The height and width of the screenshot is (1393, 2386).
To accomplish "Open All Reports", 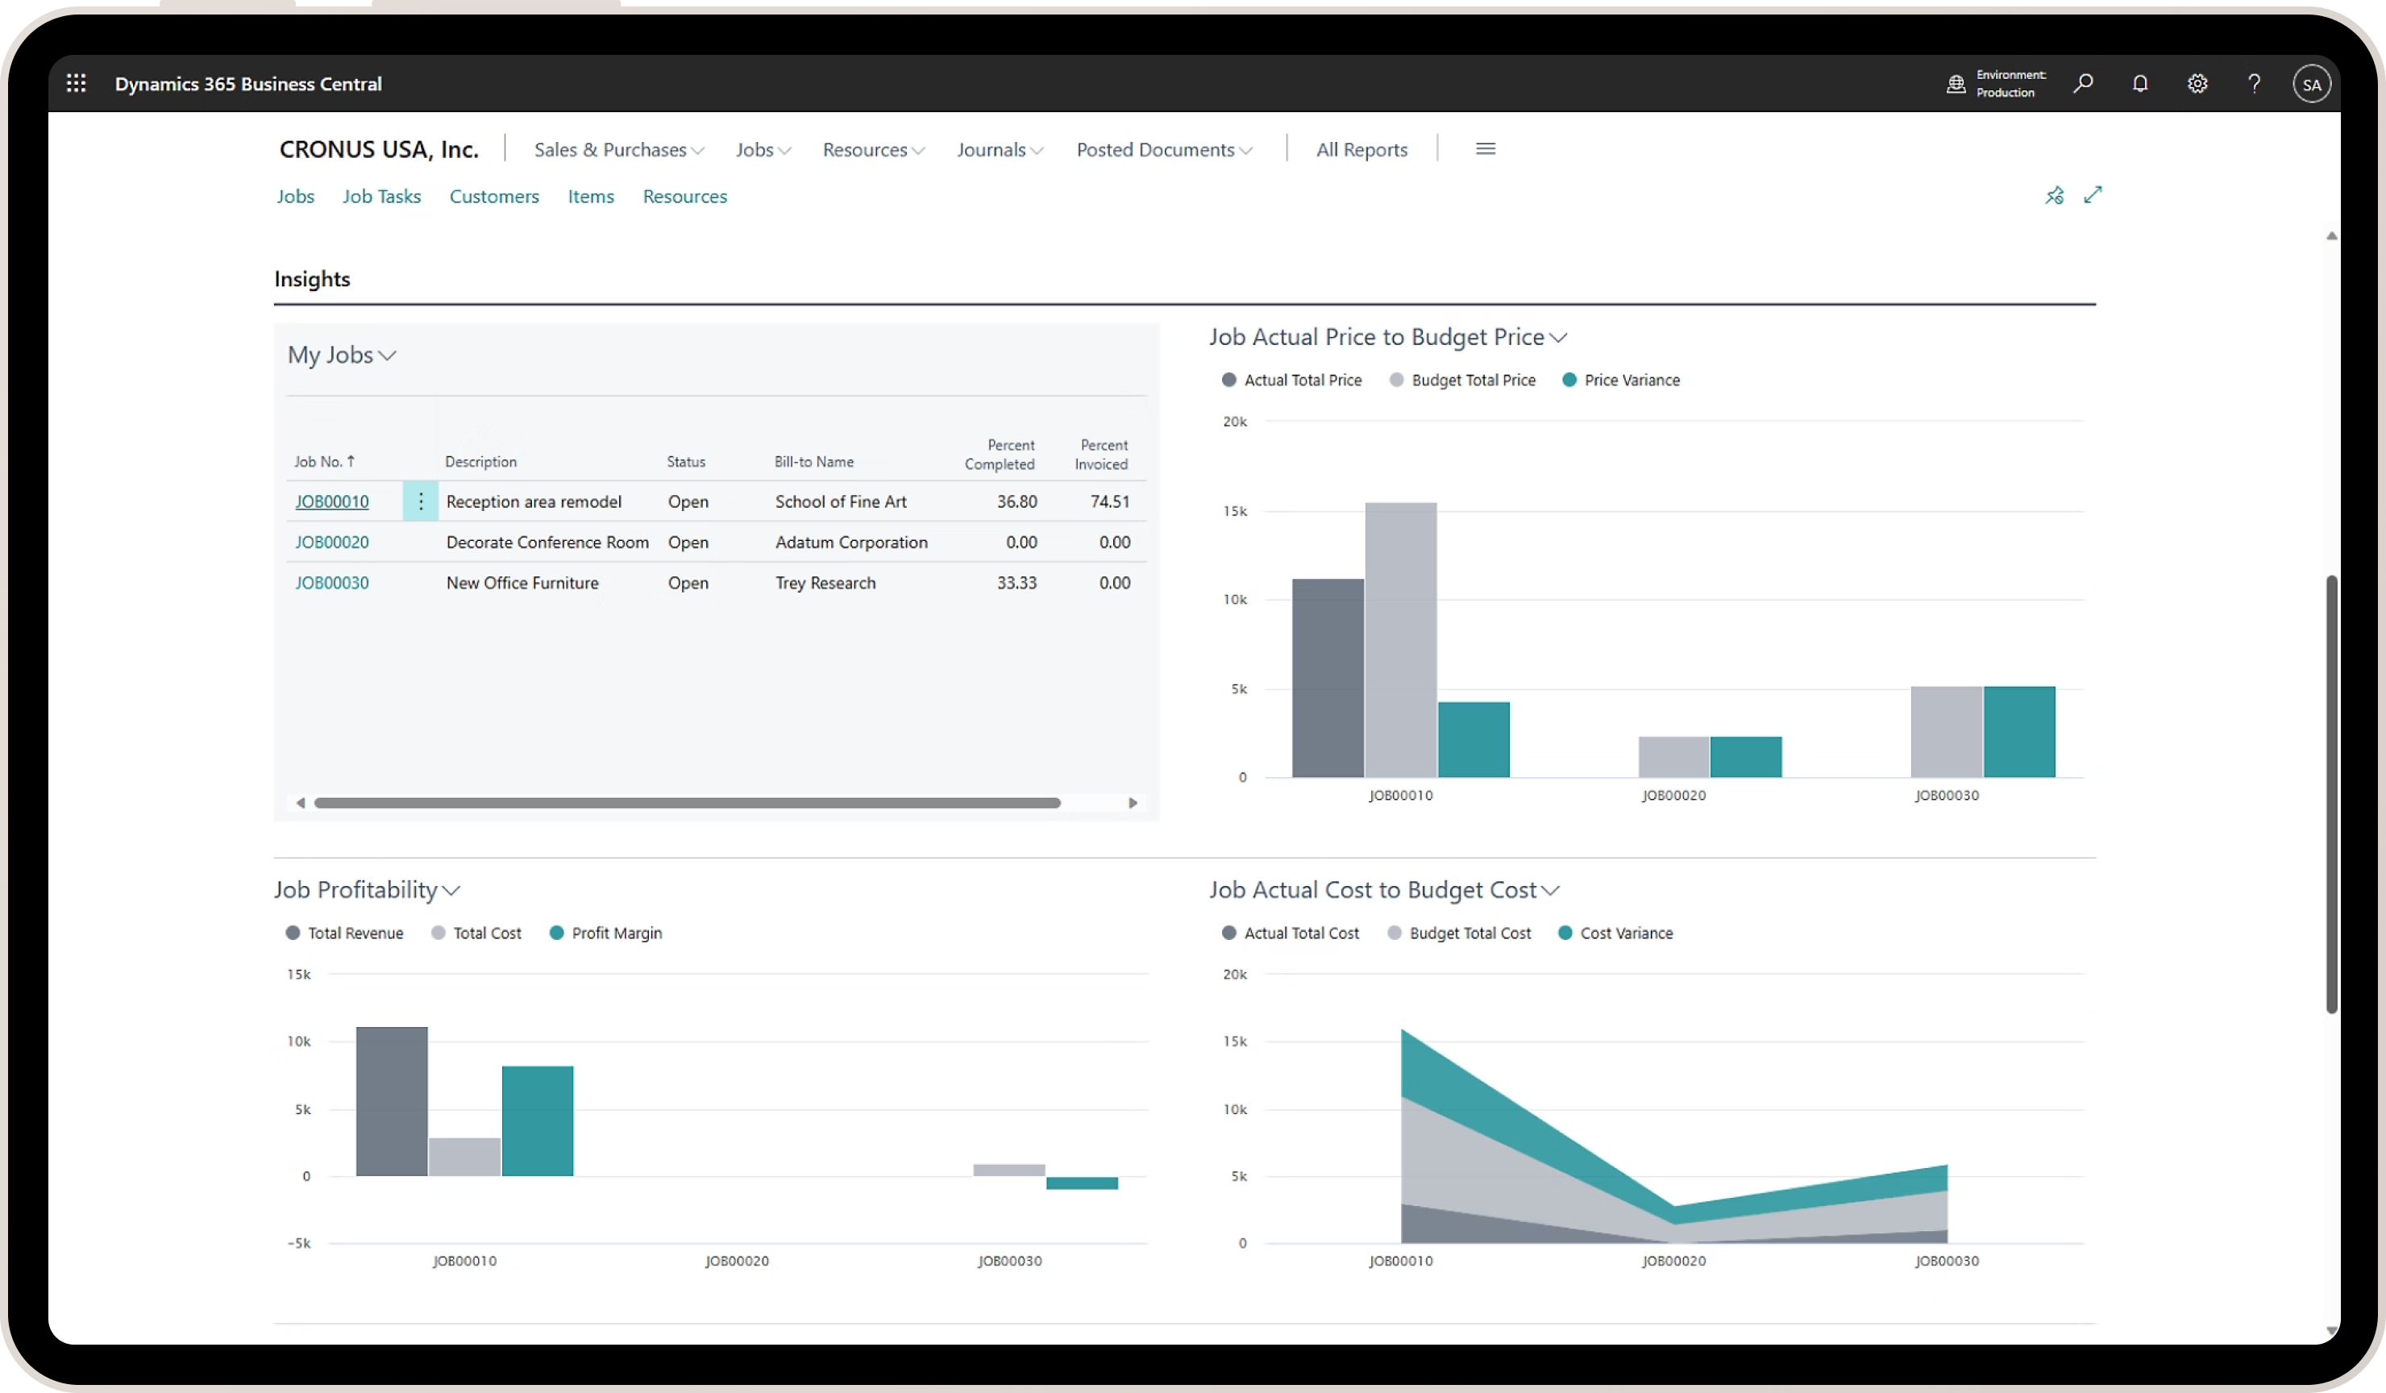I will pos(1361,150).
